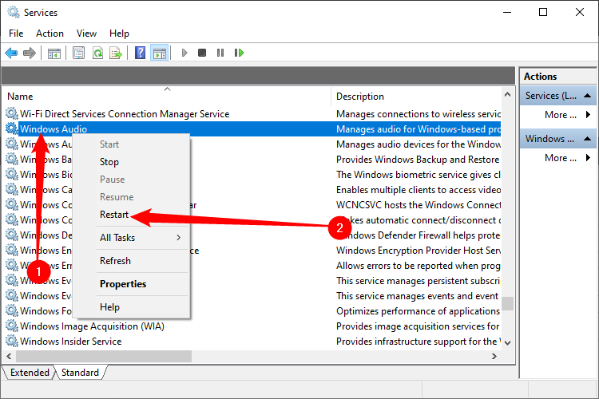Click description 'Provides infrastructure support for the'
The image size is (599, 399).
[419, 342]
